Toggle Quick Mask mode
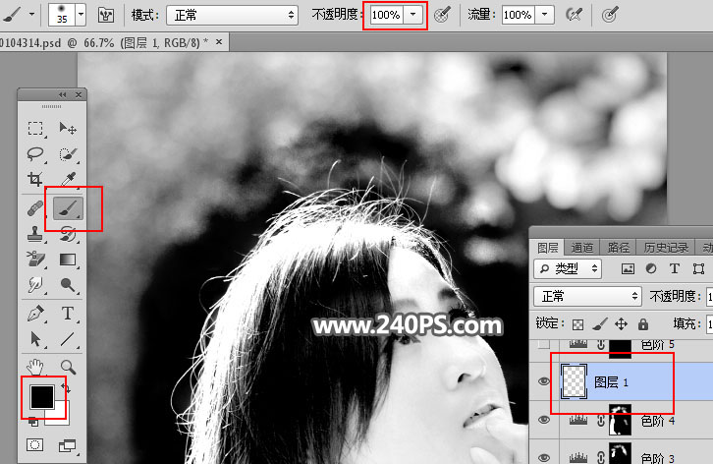 tap(35, 445)
